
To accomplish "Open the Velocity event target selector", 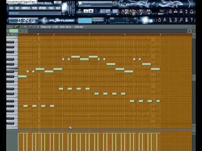I will [x=78, y=27].
